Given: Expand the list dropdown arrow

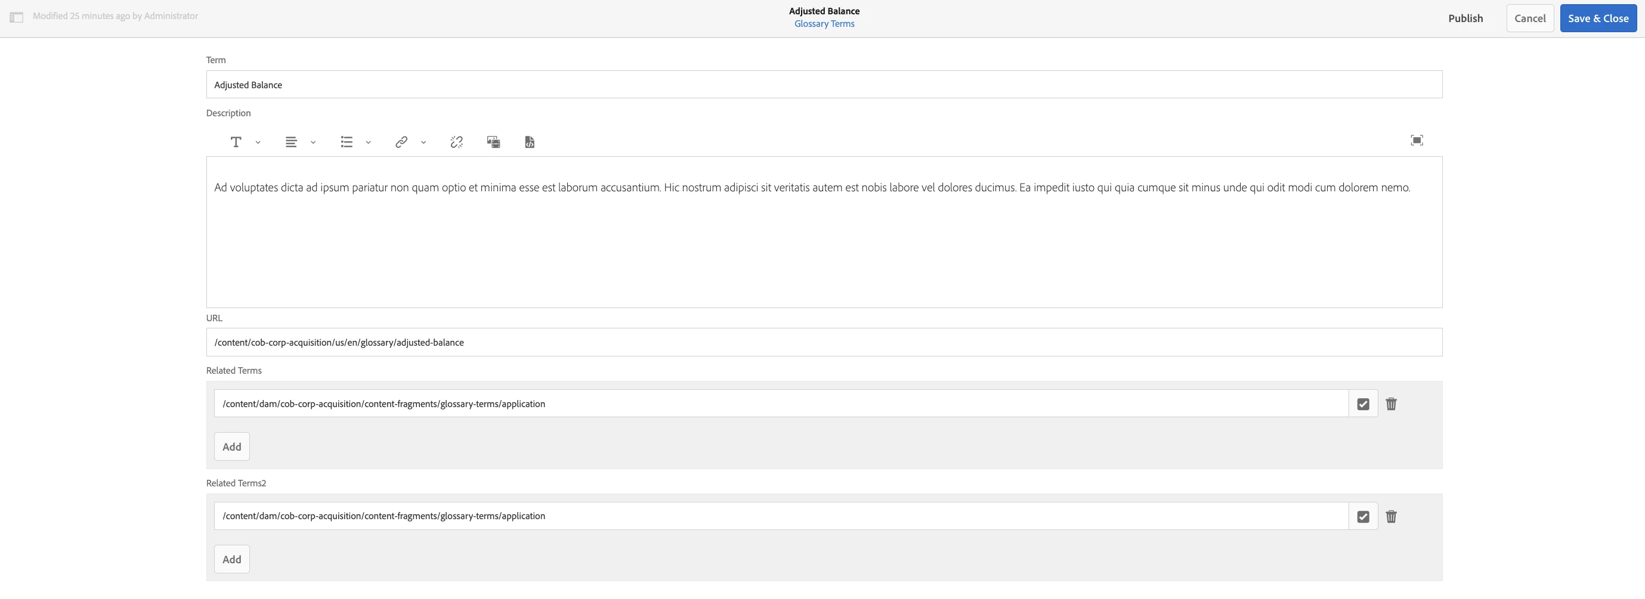Looking at the screenshot, I should coord(369,142).
